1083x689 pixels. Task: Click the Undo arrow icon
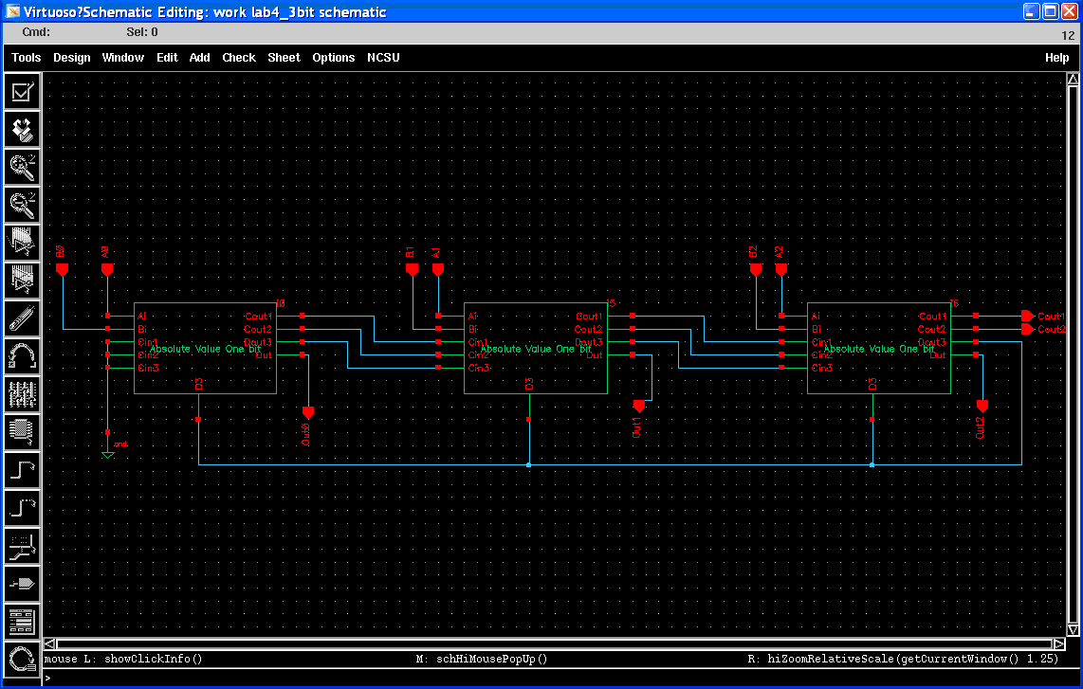22,356
